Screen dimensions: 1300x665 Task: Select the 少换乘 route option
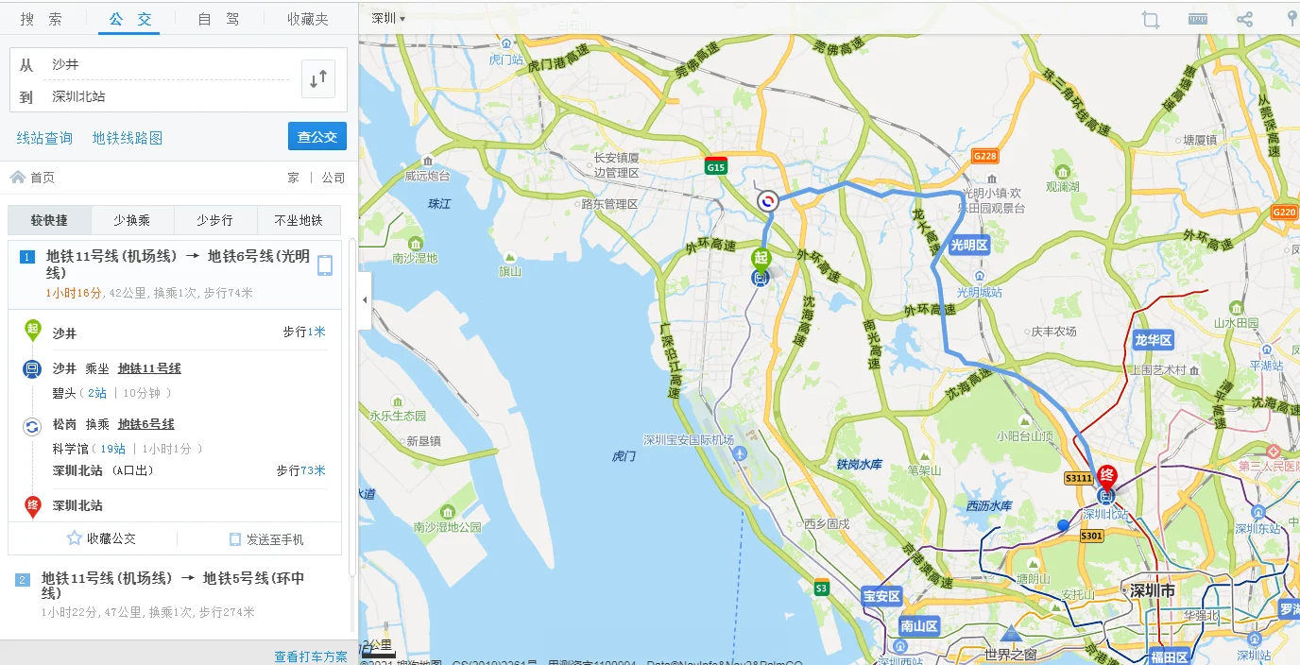tap(131, 219)
